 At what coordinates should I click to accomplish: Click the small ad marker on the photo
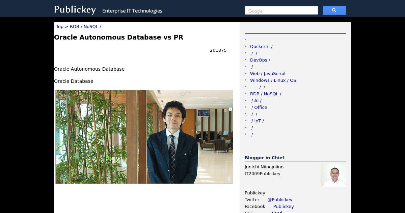pyautogui.click(x=231, y=109)
